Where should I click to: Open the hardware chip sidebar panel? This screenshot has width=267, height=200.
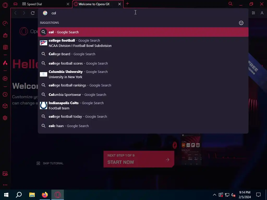click(5, 47)
